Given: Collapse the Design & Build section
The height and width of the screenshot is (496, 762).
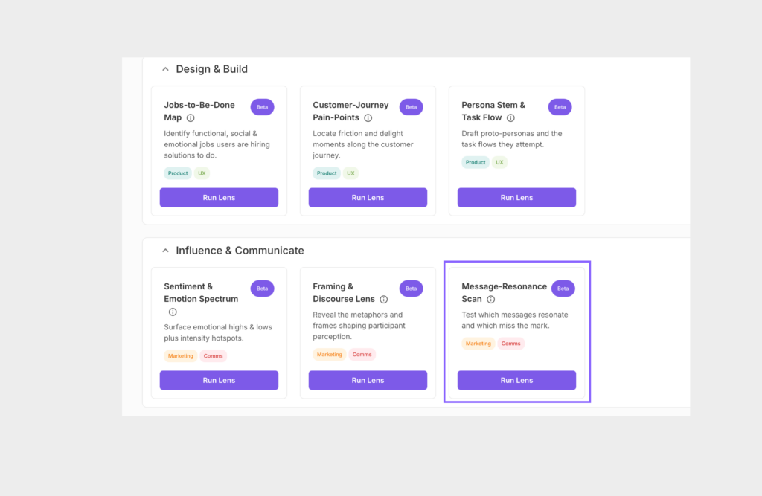Looking at the screenshot, I should [x=165, y=69].
